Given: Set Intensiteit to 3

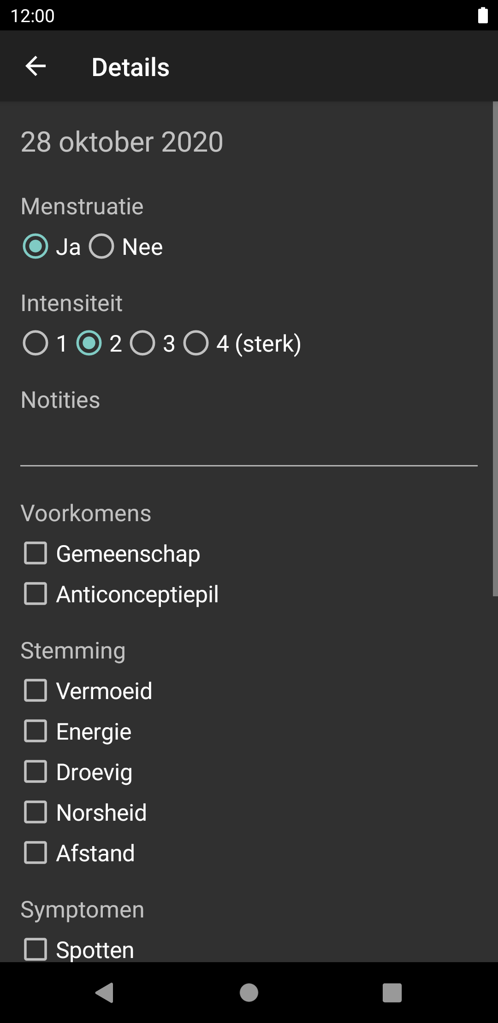Looking at the screenshot, I should (x=142, y=343).
